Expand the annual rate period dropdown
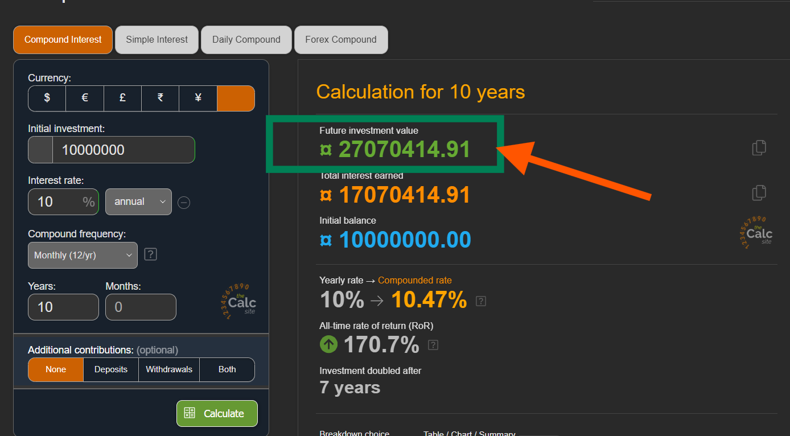The image size is (790, 436). coord(138,201)
